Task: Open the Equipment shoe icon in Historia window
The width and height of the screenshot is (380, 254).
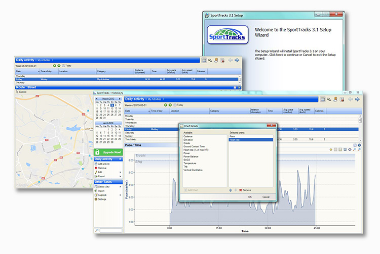Action: pos(329,99)
